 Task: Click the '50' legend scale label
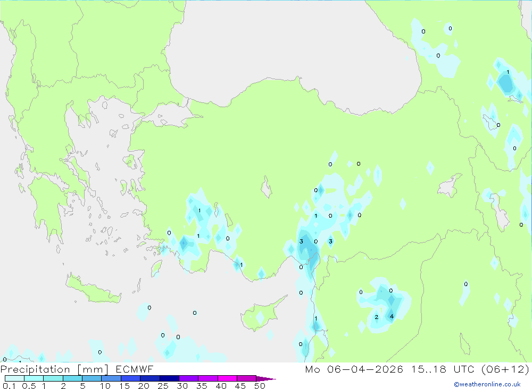point(260,386)
